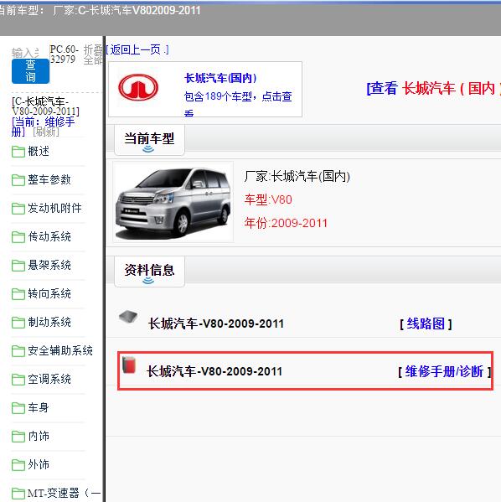This screenshot has height=502, width=501.
Task: Click 年份:2009-2011 text
Action: [286, 223]
